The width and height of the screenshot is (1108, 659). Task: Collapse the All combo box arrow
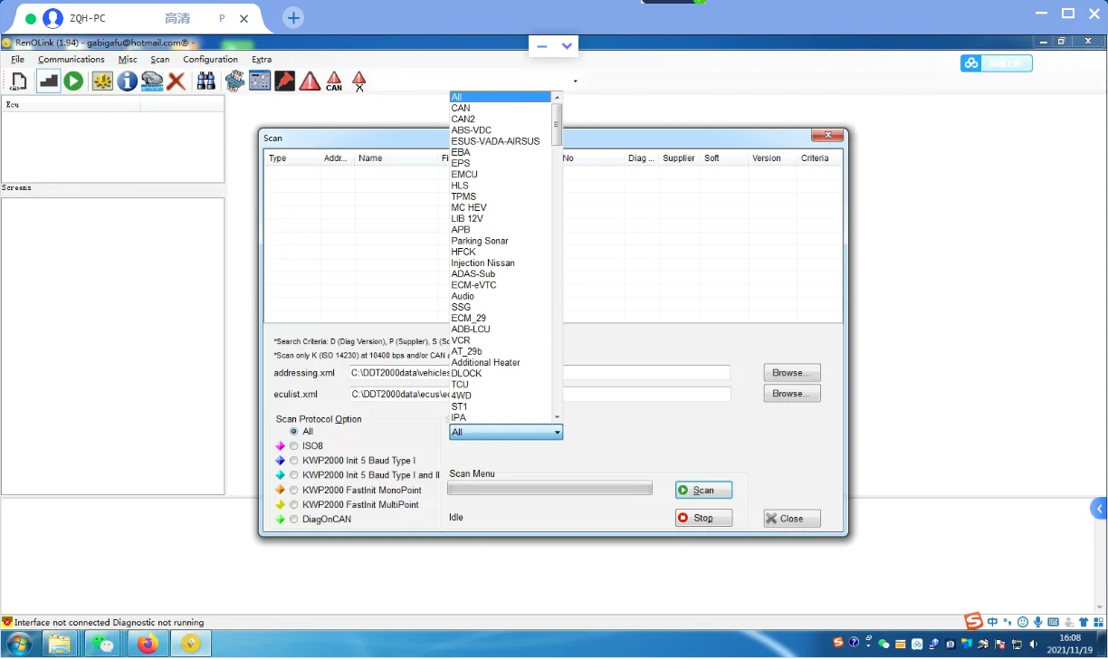tap(557, 433)
